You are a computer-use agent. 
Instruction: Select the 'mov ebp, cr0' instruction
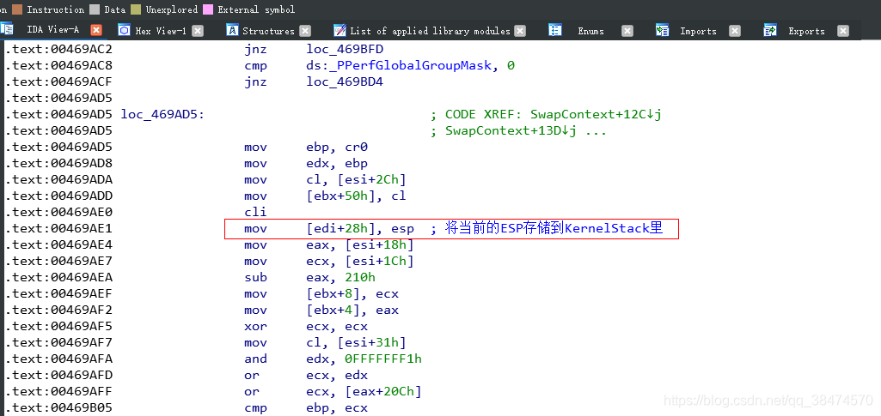(306, 147)
